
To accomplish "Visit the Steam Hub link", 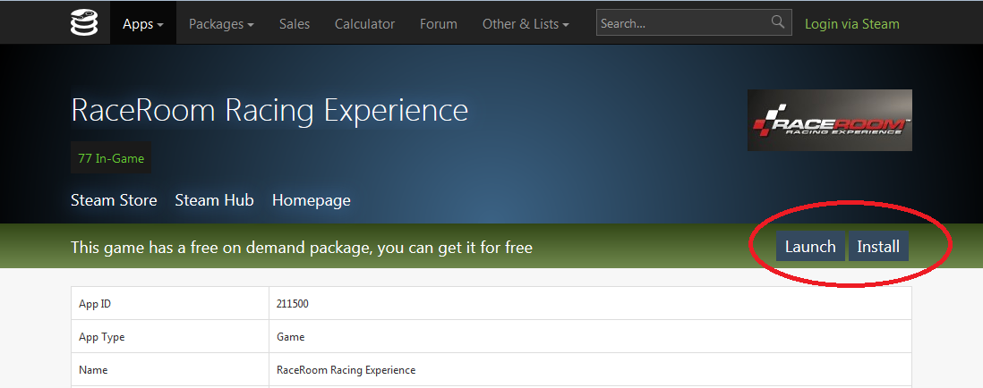I will click(x=214, y=200).
